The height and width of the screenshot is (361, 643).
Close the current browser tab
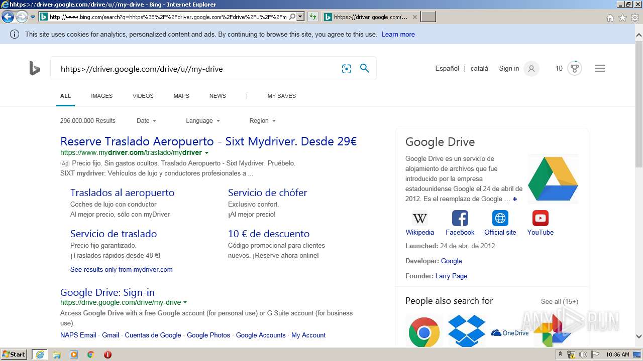click(414, 17)
